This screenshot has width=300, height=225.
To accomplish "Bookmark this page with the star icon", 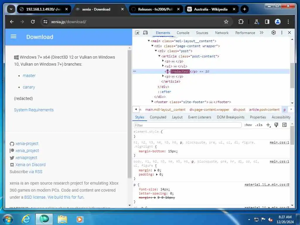I will coord(226,22).
